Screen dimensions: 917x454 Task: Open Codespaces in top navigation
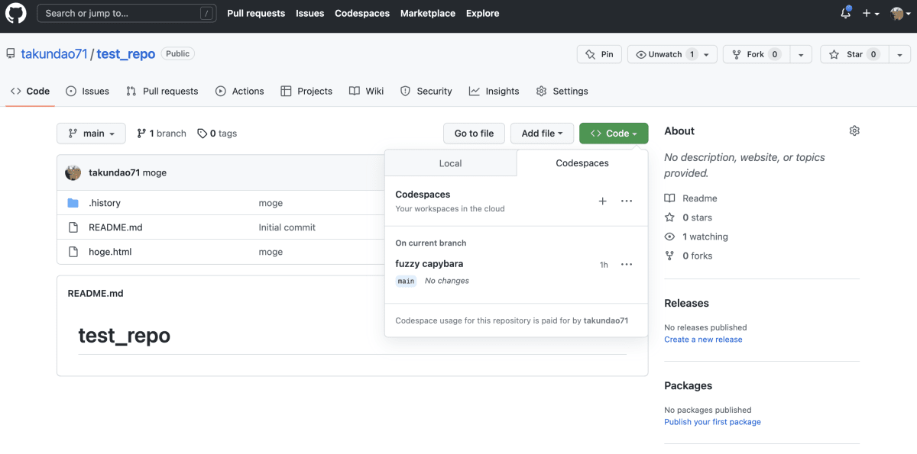(x=362, y=13)
